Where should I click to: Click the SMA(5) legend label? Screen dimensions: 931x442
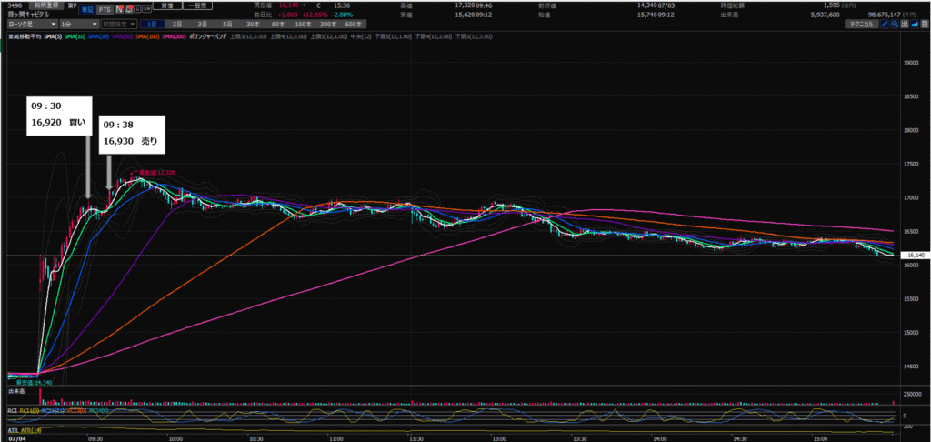tap(53, 36)
